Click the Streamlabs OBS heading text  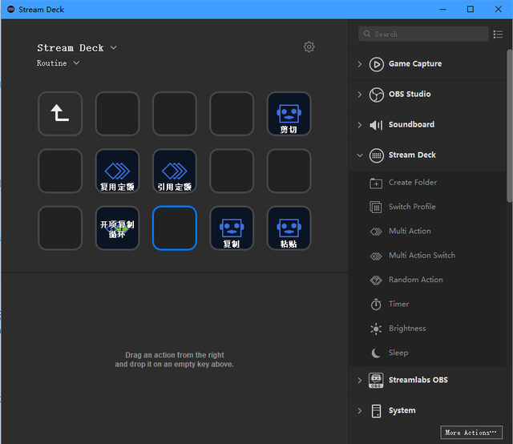(418, 380)
